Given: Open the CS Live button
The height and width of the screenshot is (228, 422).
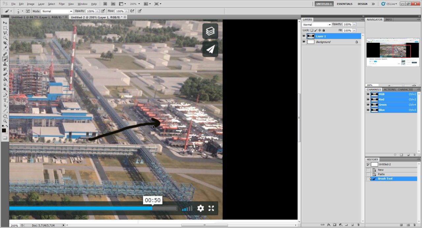Looking at the screenshot, I should (389, 4).
